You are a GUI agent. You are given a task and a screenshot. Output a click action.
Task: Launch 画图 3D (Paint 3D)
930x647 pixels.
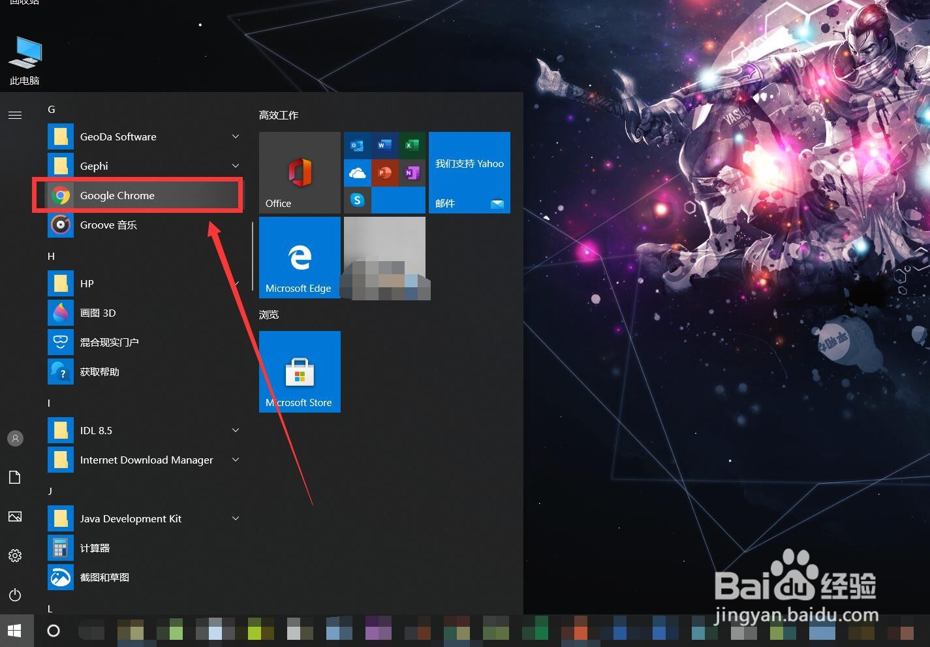coord(144,313)
